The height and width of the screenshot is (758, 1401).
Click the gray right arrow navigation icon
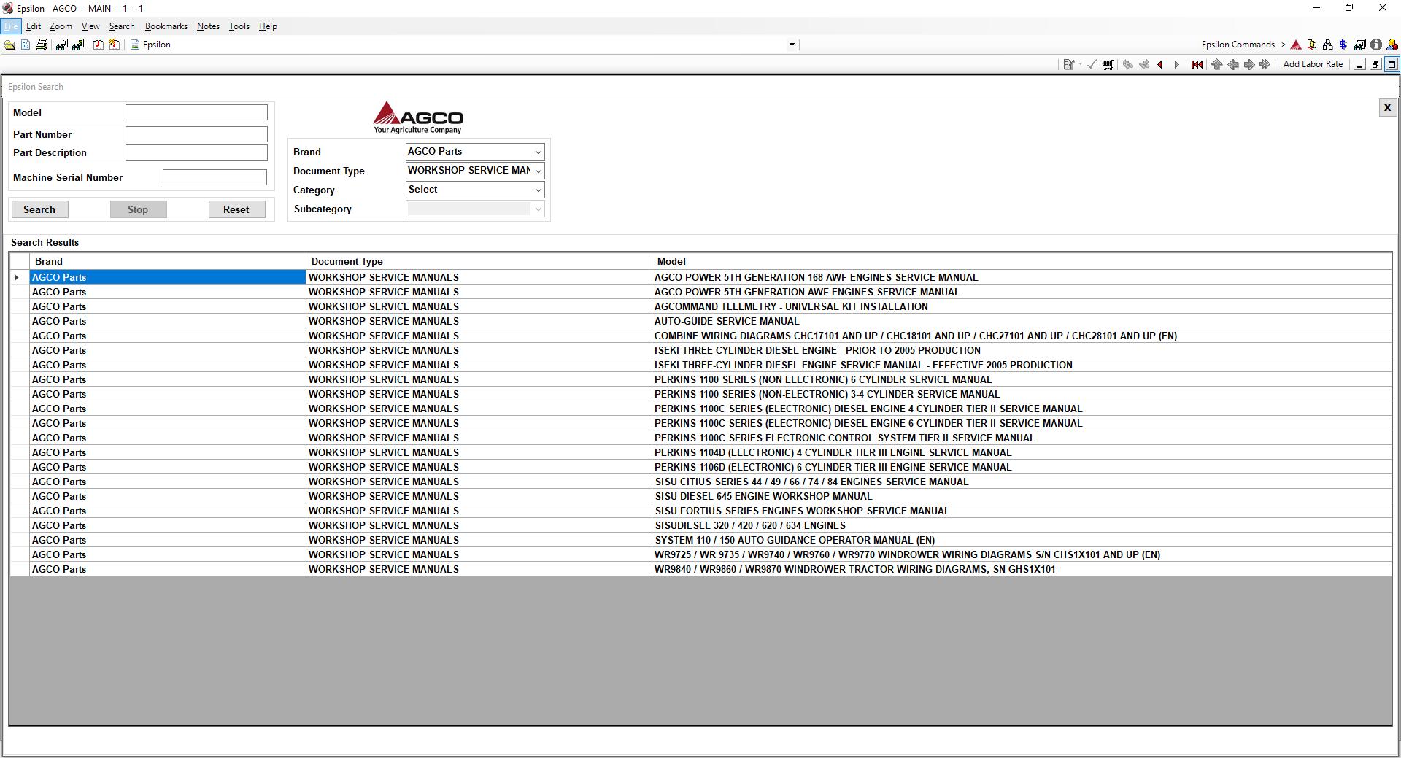point(1249,64)
